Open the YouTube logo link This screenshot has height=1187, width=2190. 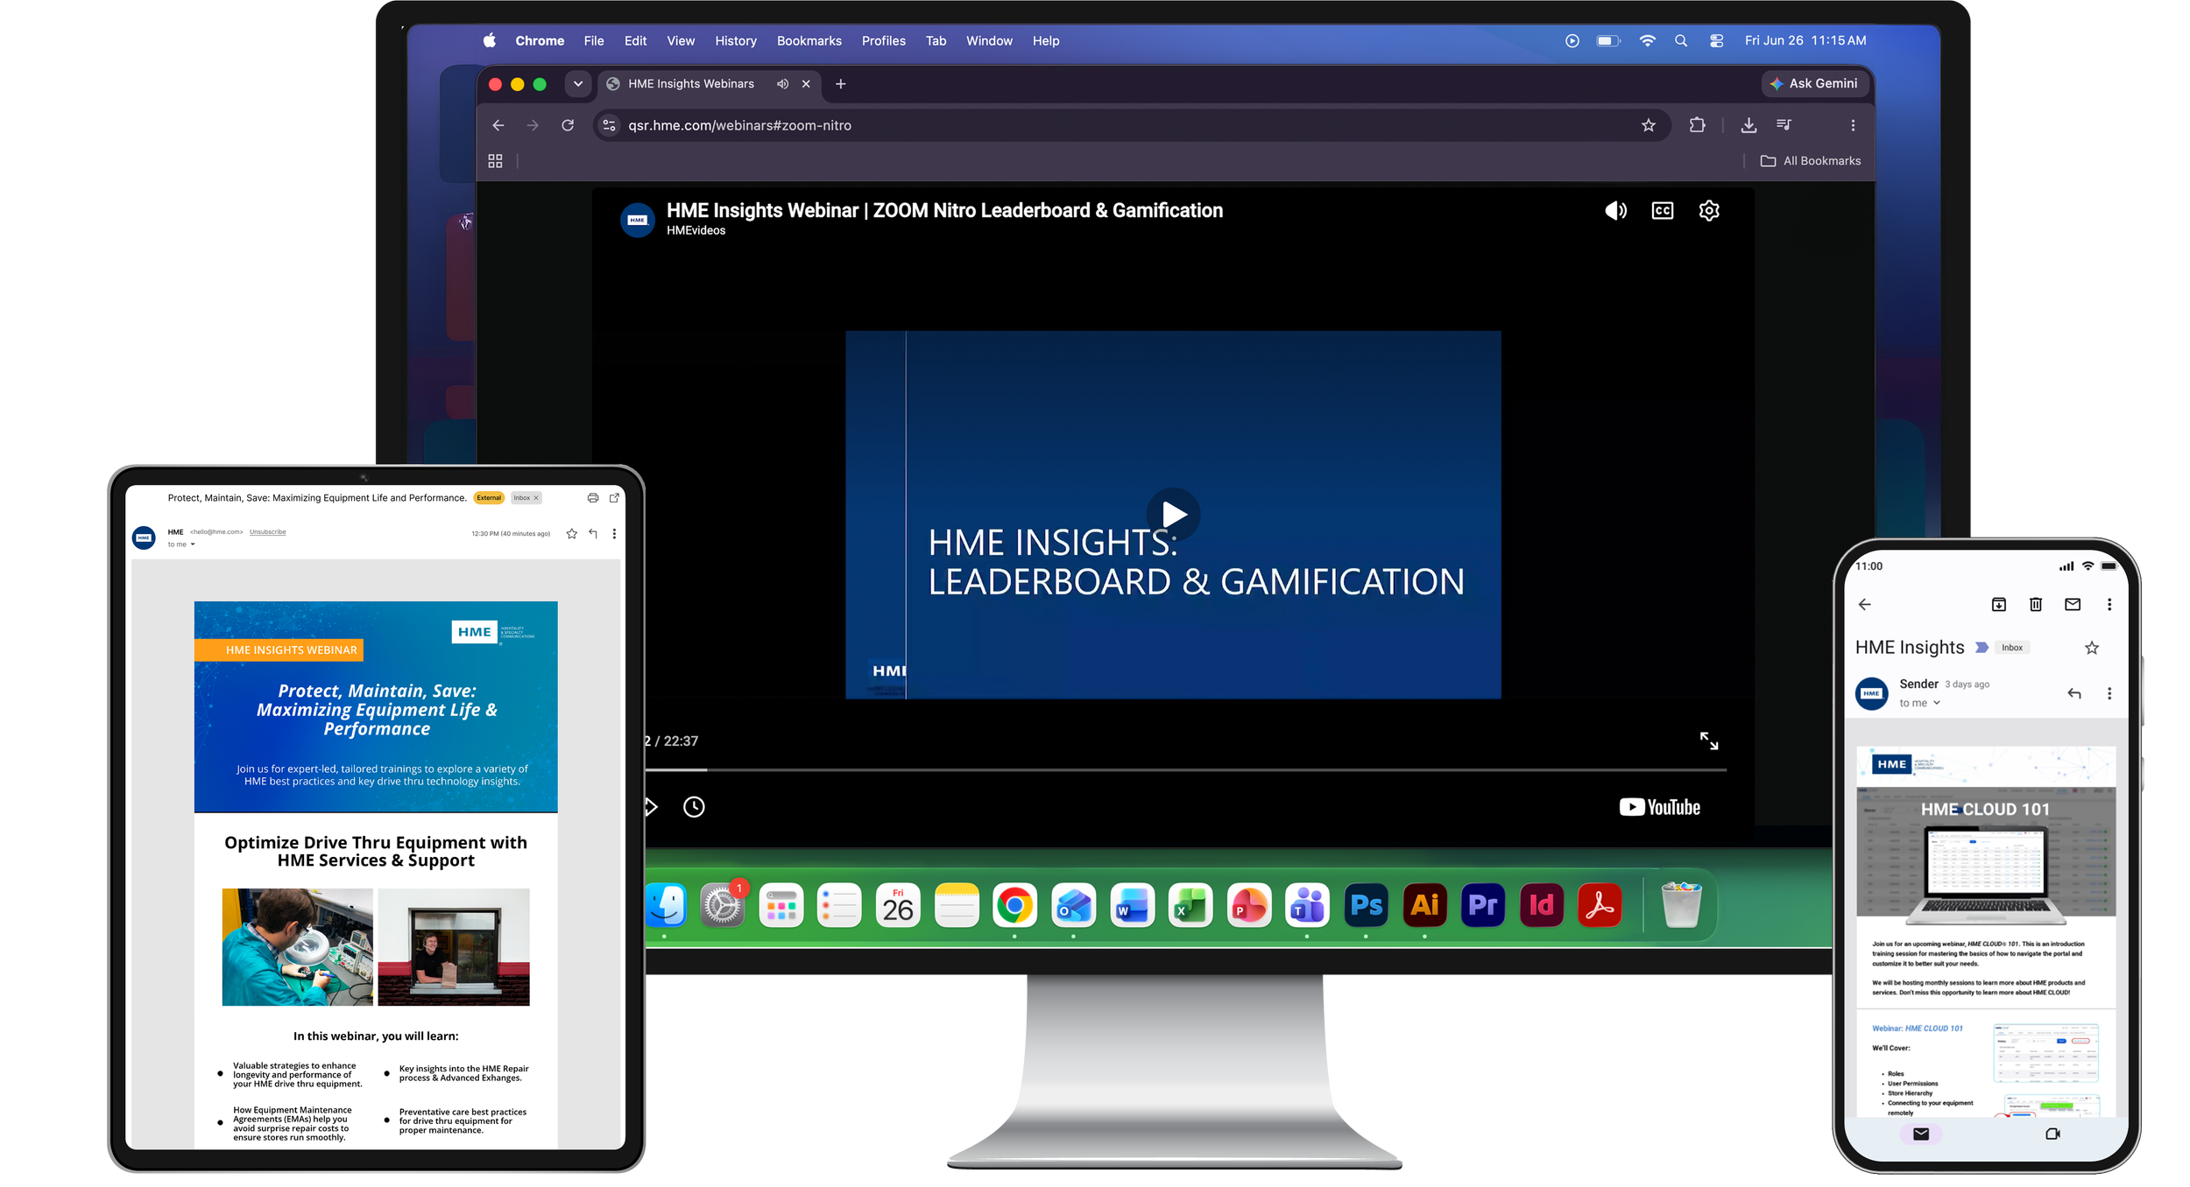pos(1659,807)
